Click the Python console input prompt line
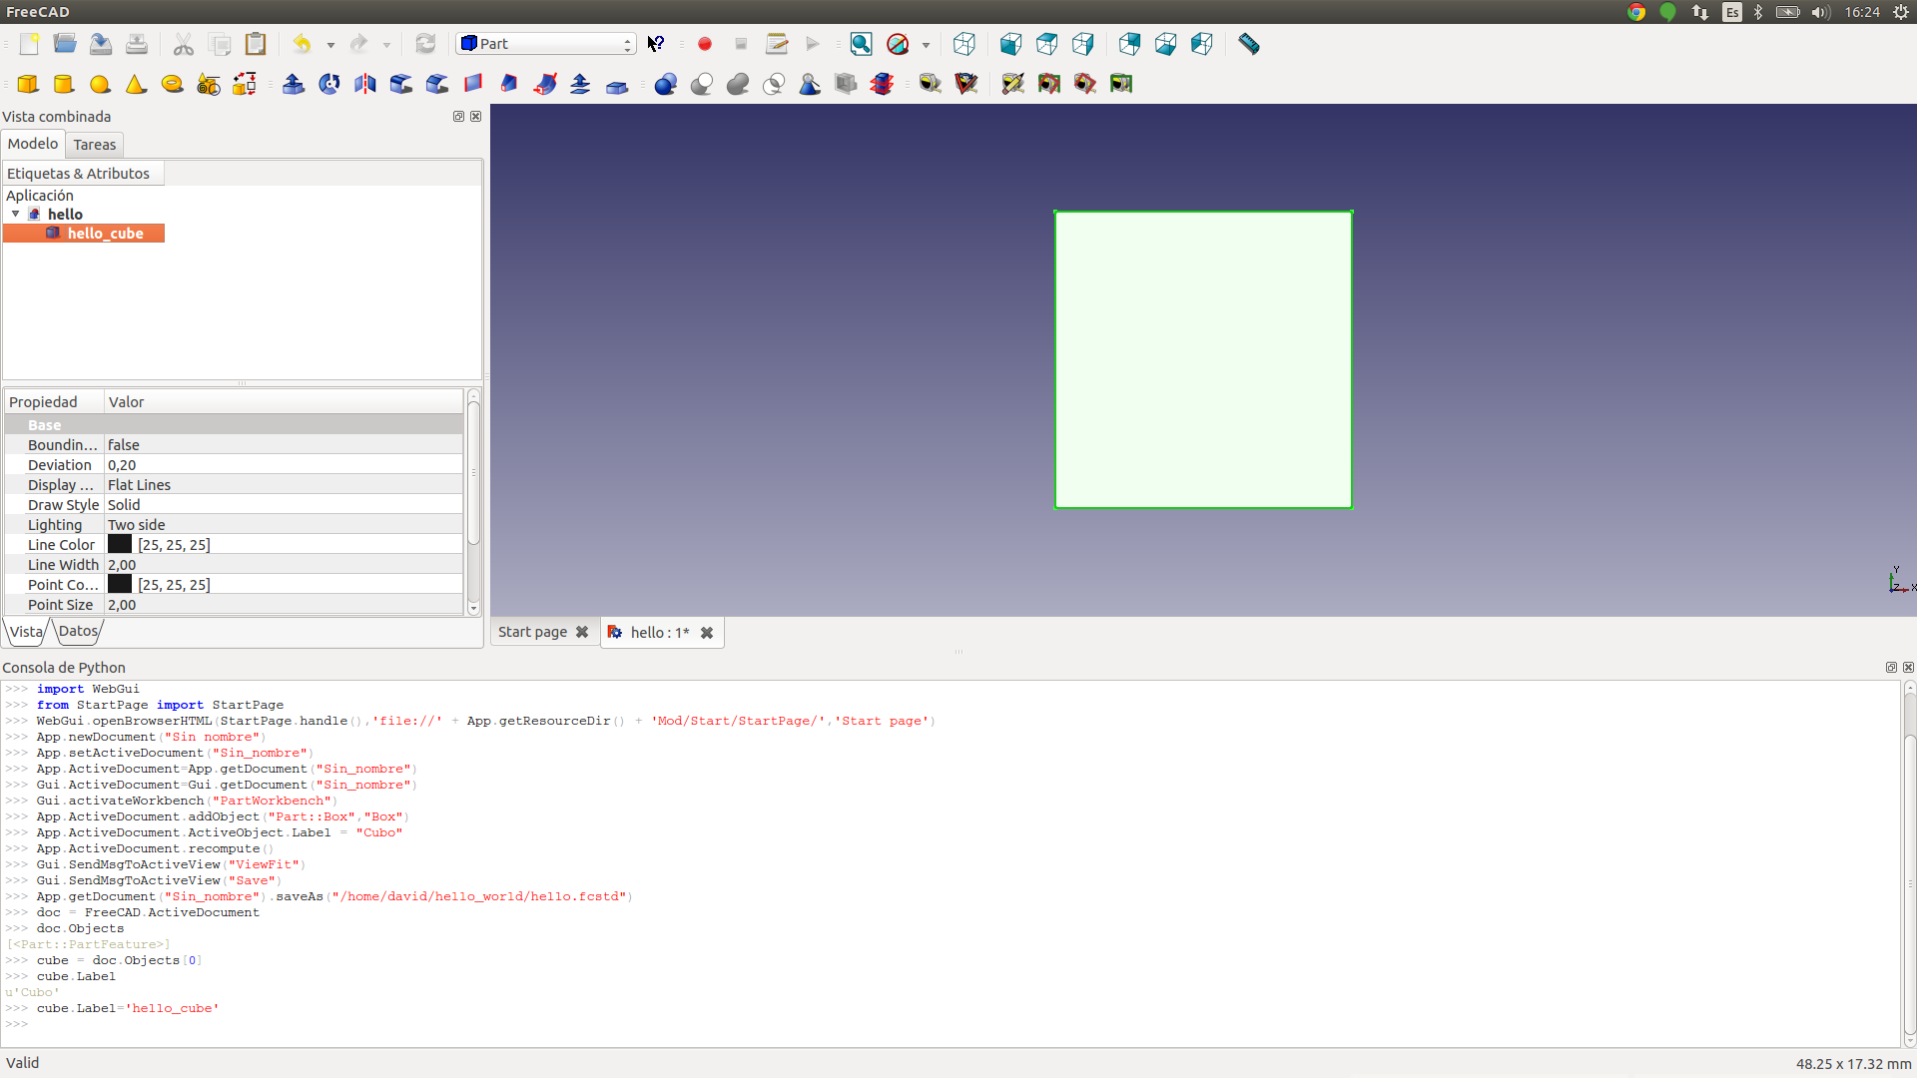 pyautogui.click(x=949, y=1024)
